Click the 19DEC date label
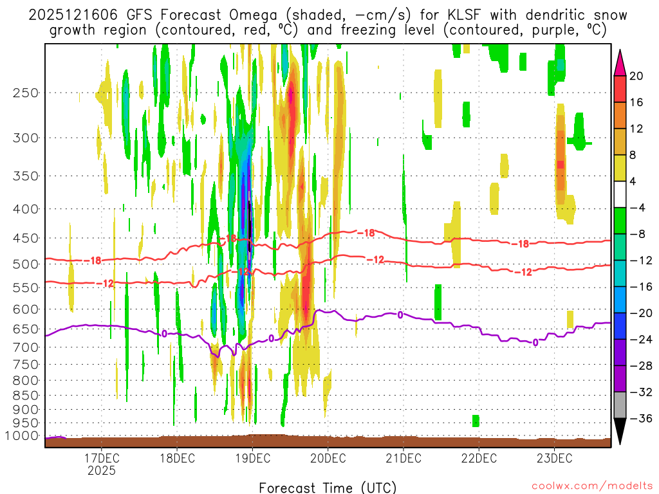 click(x=252, y=458)
